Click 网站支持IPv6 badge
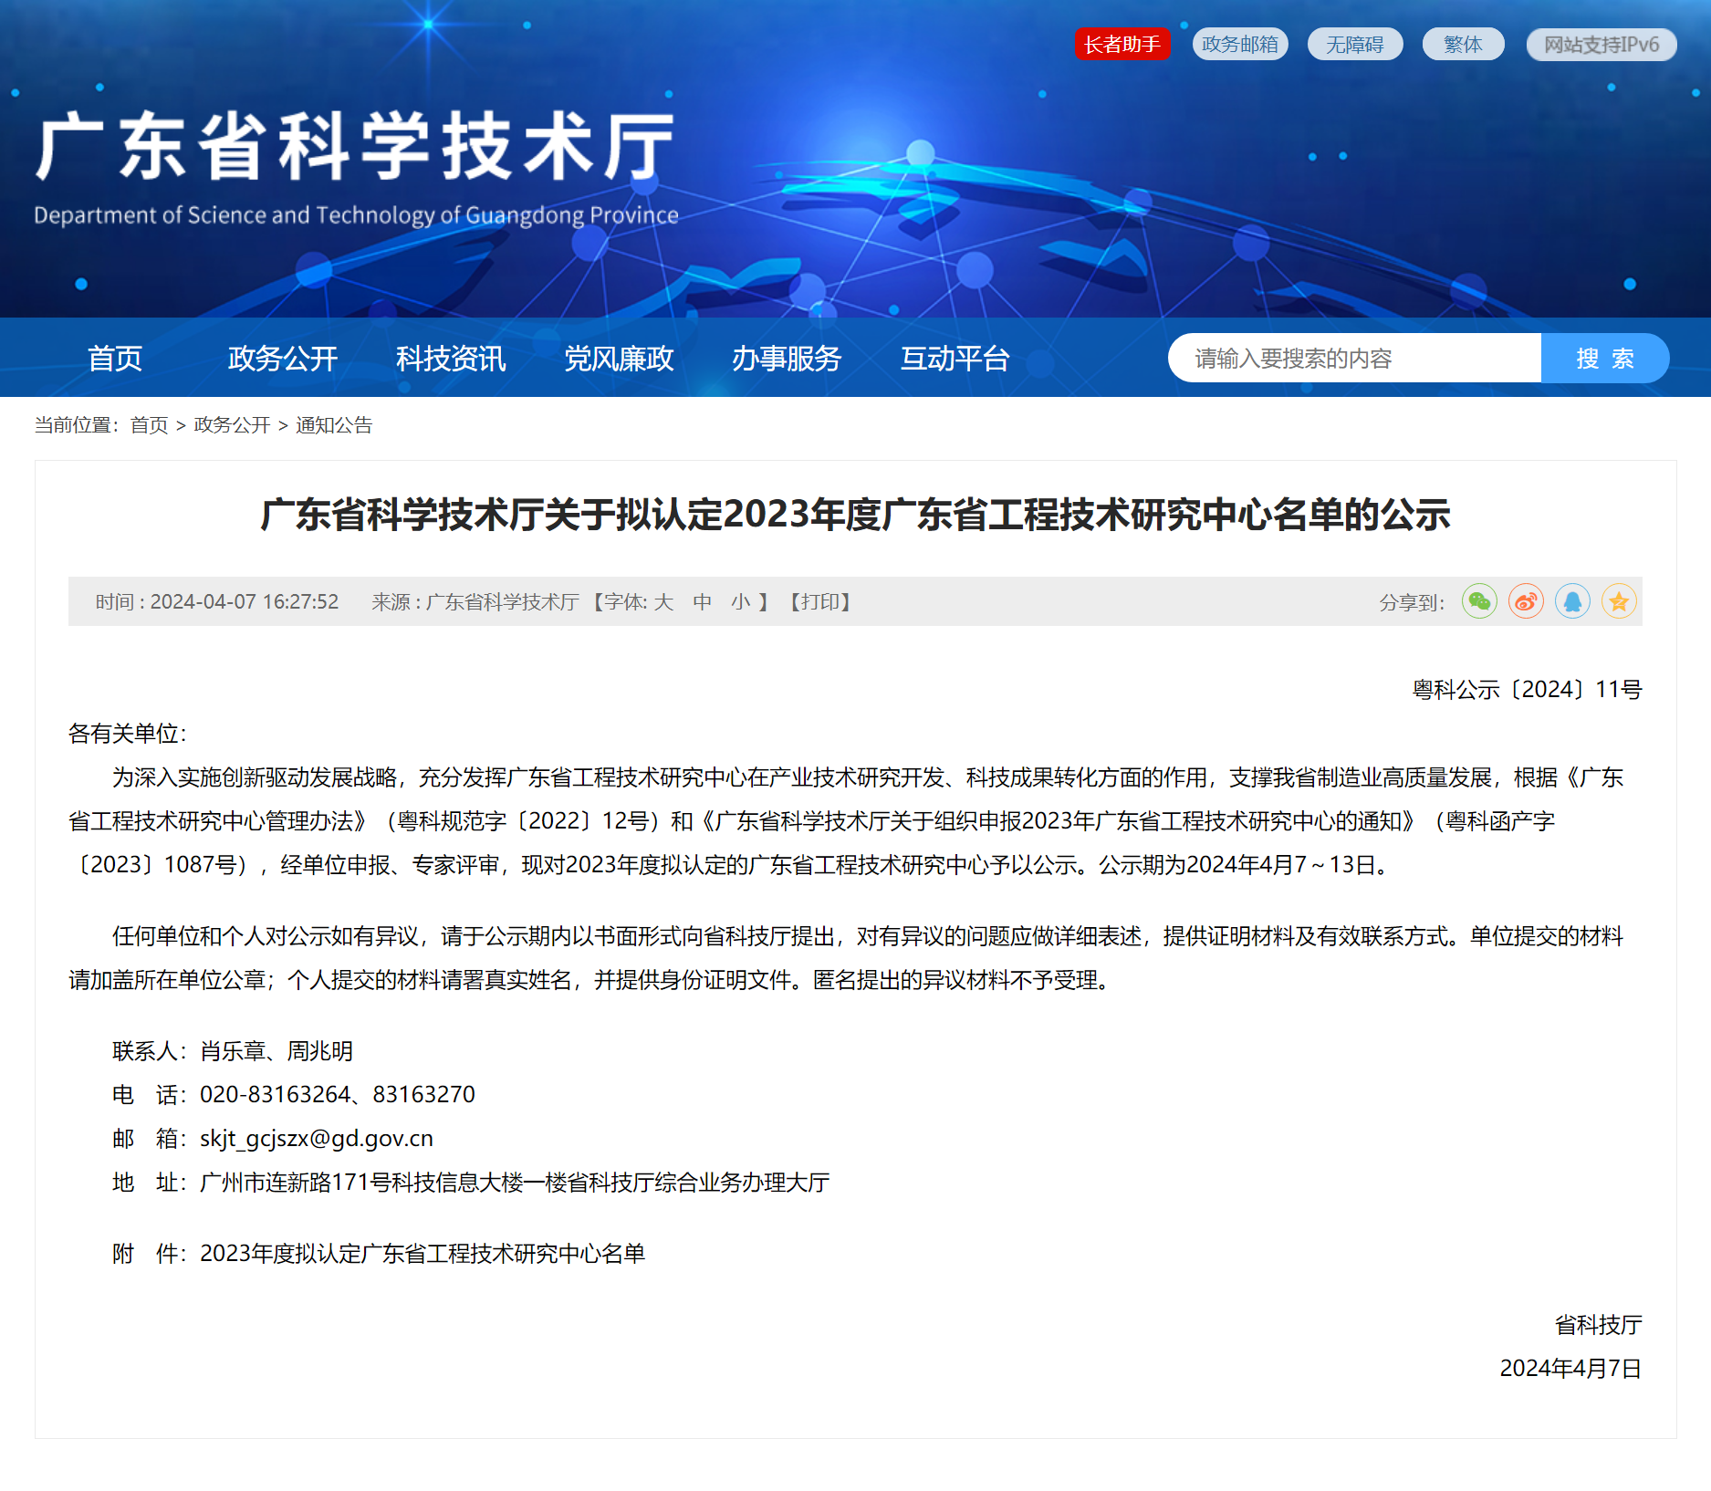The width and height of the screenshot is (1711, 1491). (x=1601, y=44)
